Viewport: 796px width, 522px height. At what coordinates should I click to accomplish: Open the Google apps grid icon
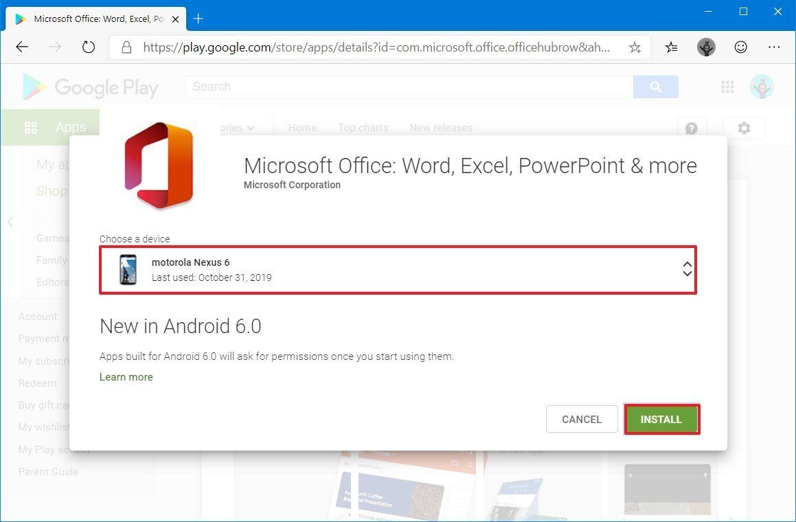point(727,87)
